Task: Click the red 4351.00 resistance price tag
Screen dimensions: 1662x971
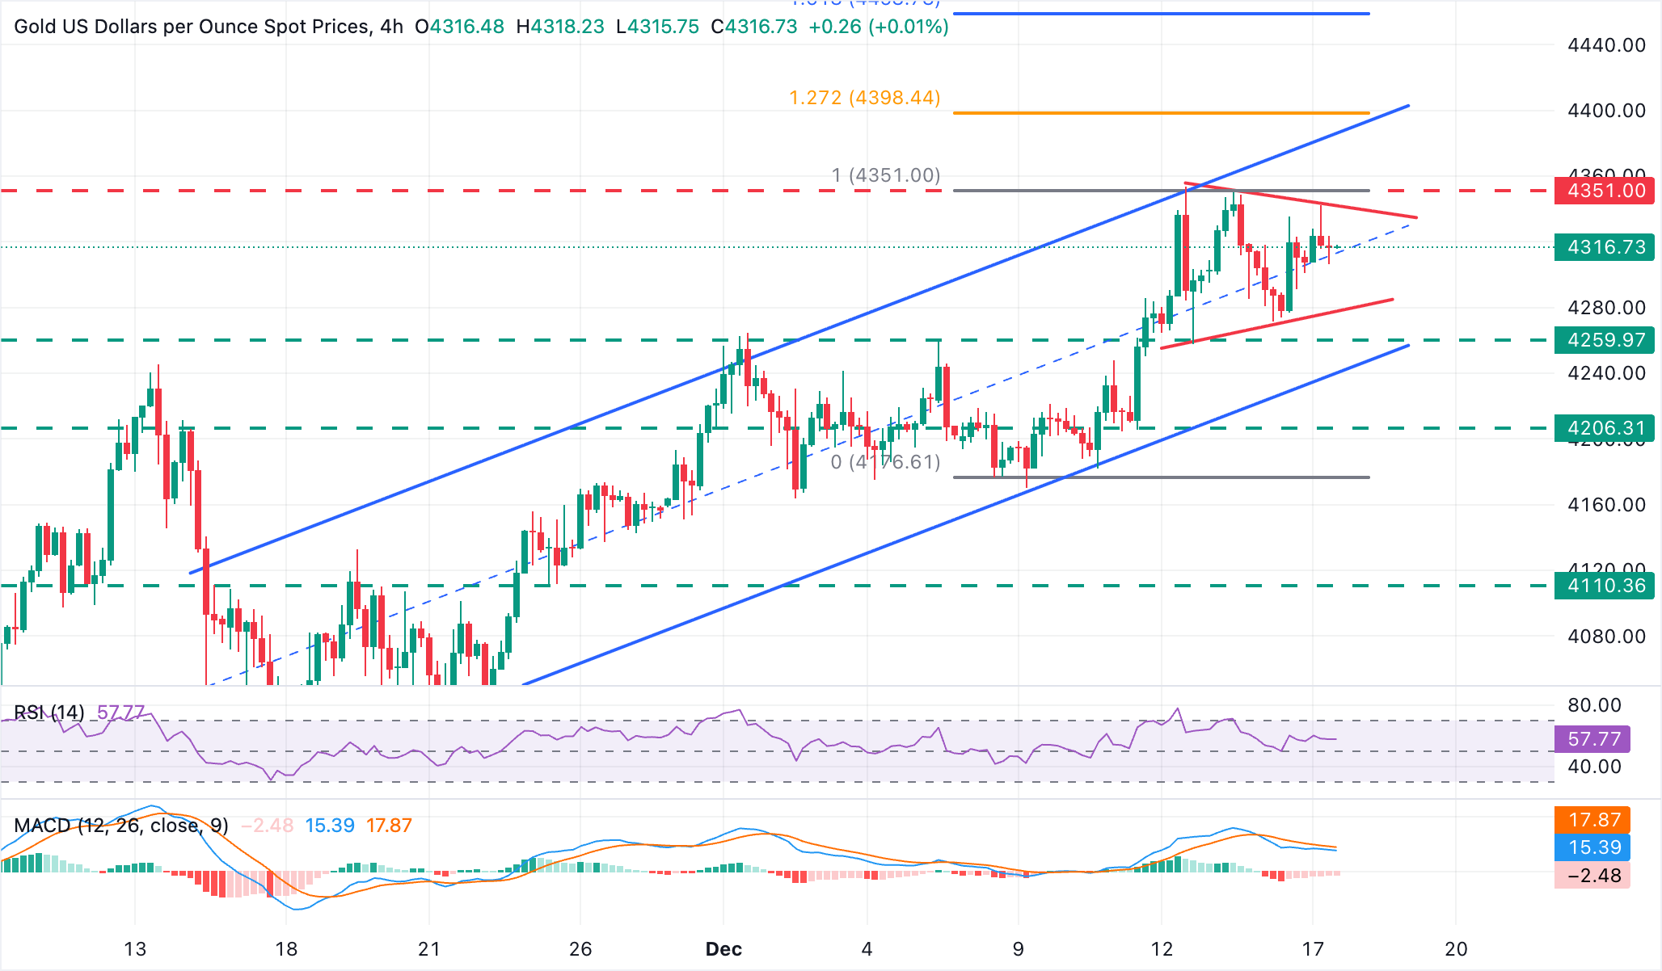Action: point(1603,191)
